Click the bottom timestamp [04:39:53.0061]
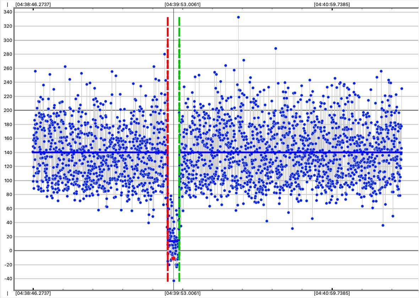The height and width of the screenshot is (298, 419). (x=182, y=293)
